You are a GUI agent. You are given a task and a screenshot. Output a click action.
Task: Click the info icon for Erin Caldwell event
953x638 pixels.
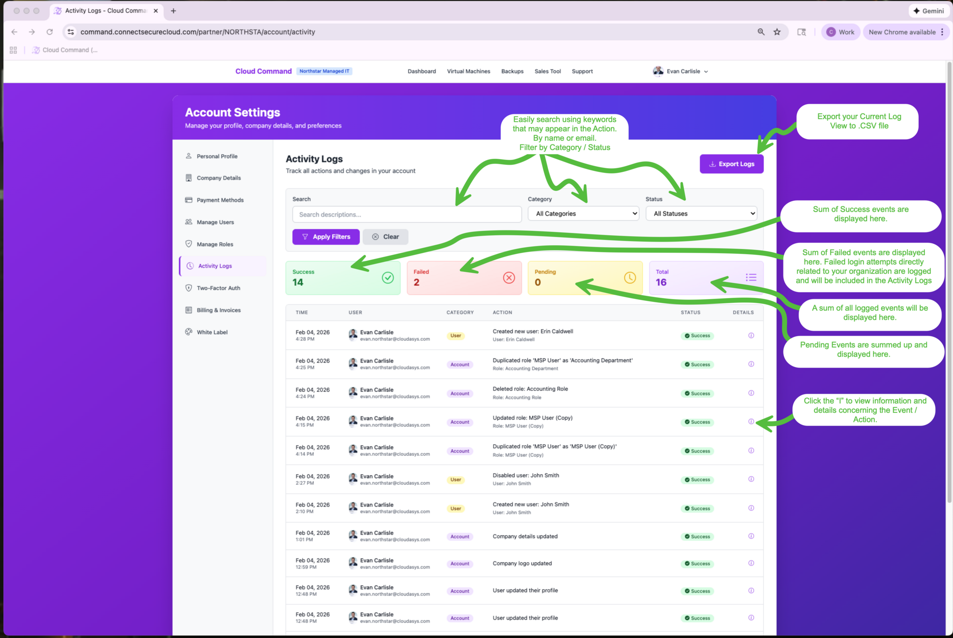pyautogui.click(x=751, y=335)
